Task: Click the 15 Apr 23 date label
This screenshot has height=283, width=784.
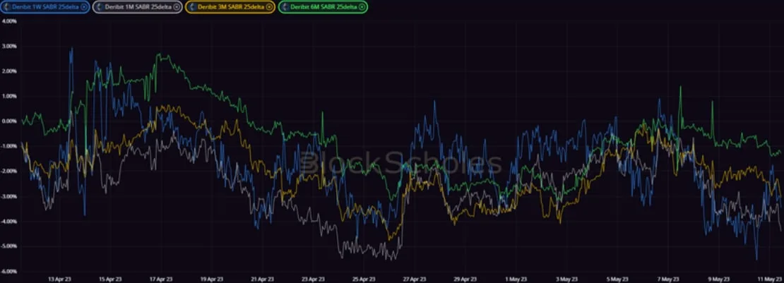Action: (x=109, y=279)
